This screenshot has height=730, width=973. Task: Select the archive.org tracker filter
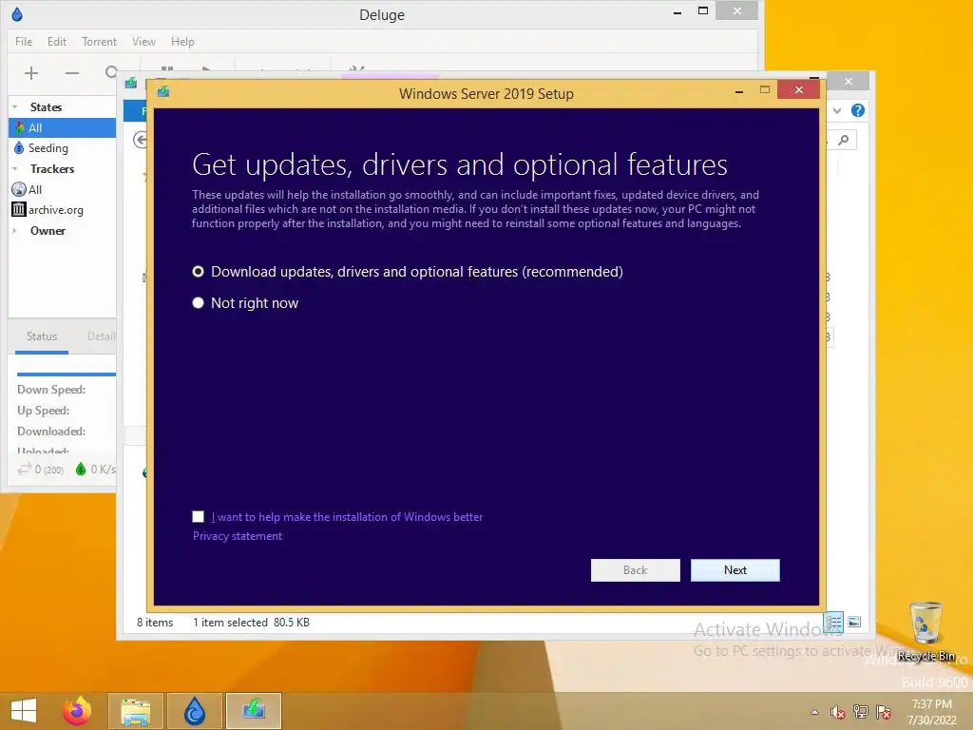pyautogui.click(x=62, y=210)
